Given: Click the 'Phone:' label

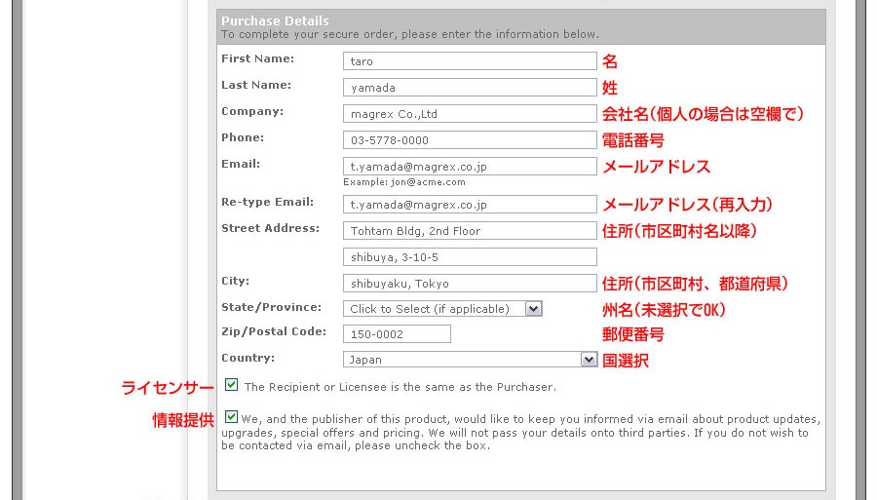Looking at the screenshot, I should click(x=243, y=137).
